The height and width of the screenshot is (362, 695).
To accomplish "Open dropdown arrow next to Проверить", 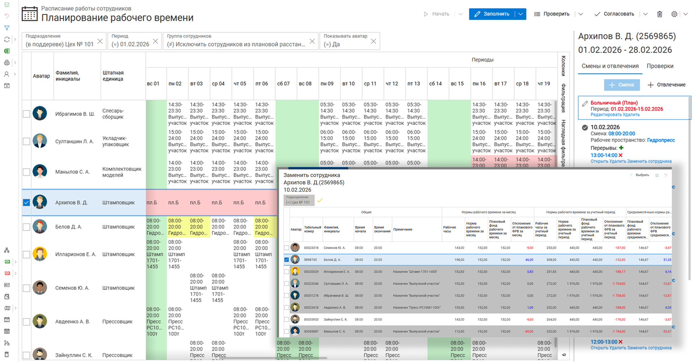I will tap(581, 14).
